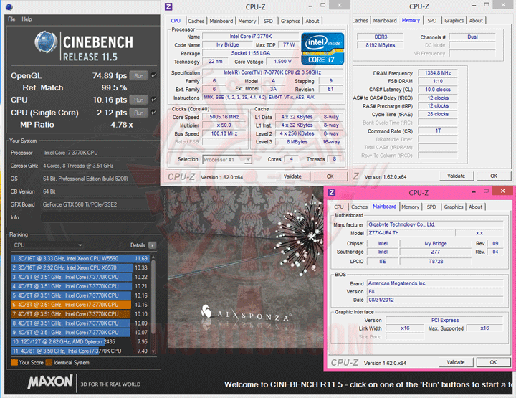Screen dimensions: 516x398
Task: Open ranking Details arrow button
Action: [x=152, y=245]
